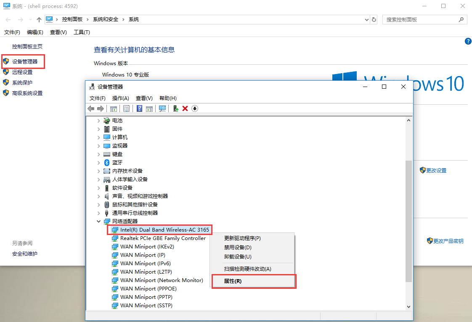472x322 pixels.
Task: Open 查看(V) menu in Device Manager
Action: [144, 98]
